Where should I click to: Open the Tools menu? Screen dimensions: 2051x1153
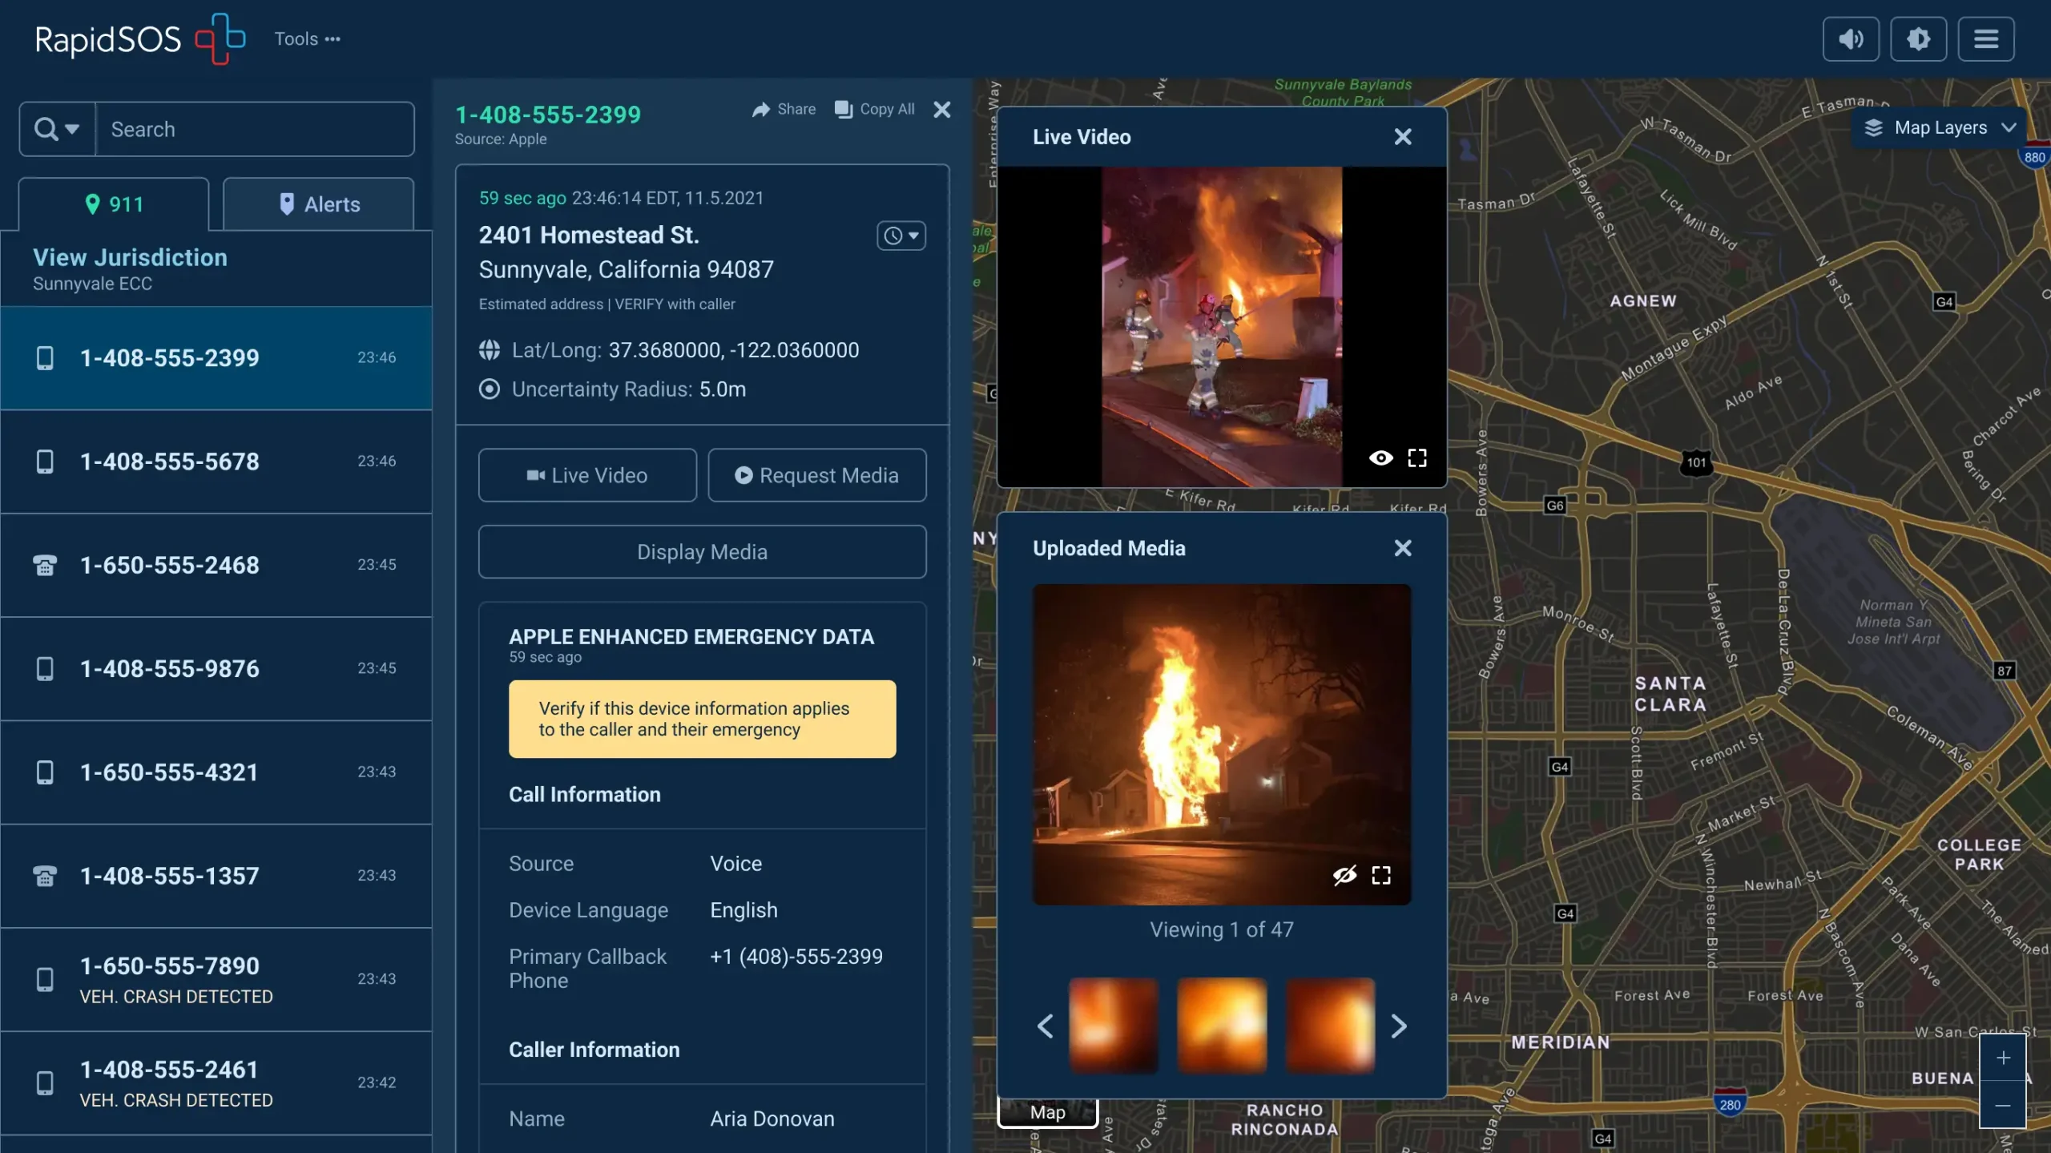click(307, 38)
